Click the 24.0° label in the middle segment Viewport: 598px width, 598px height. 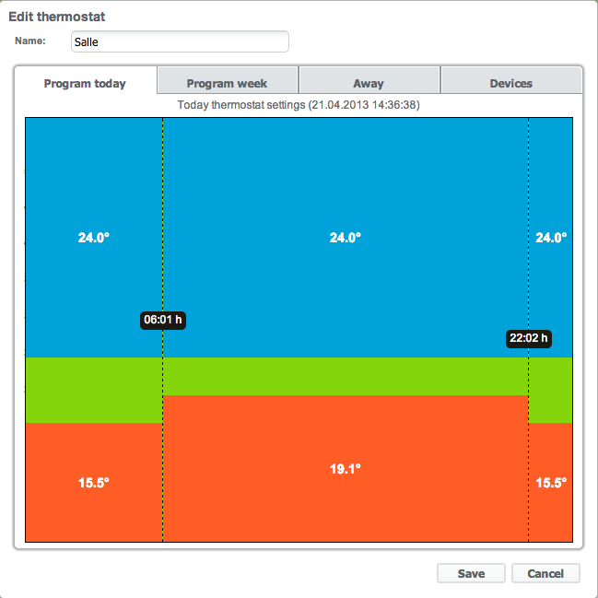(345, 237)
